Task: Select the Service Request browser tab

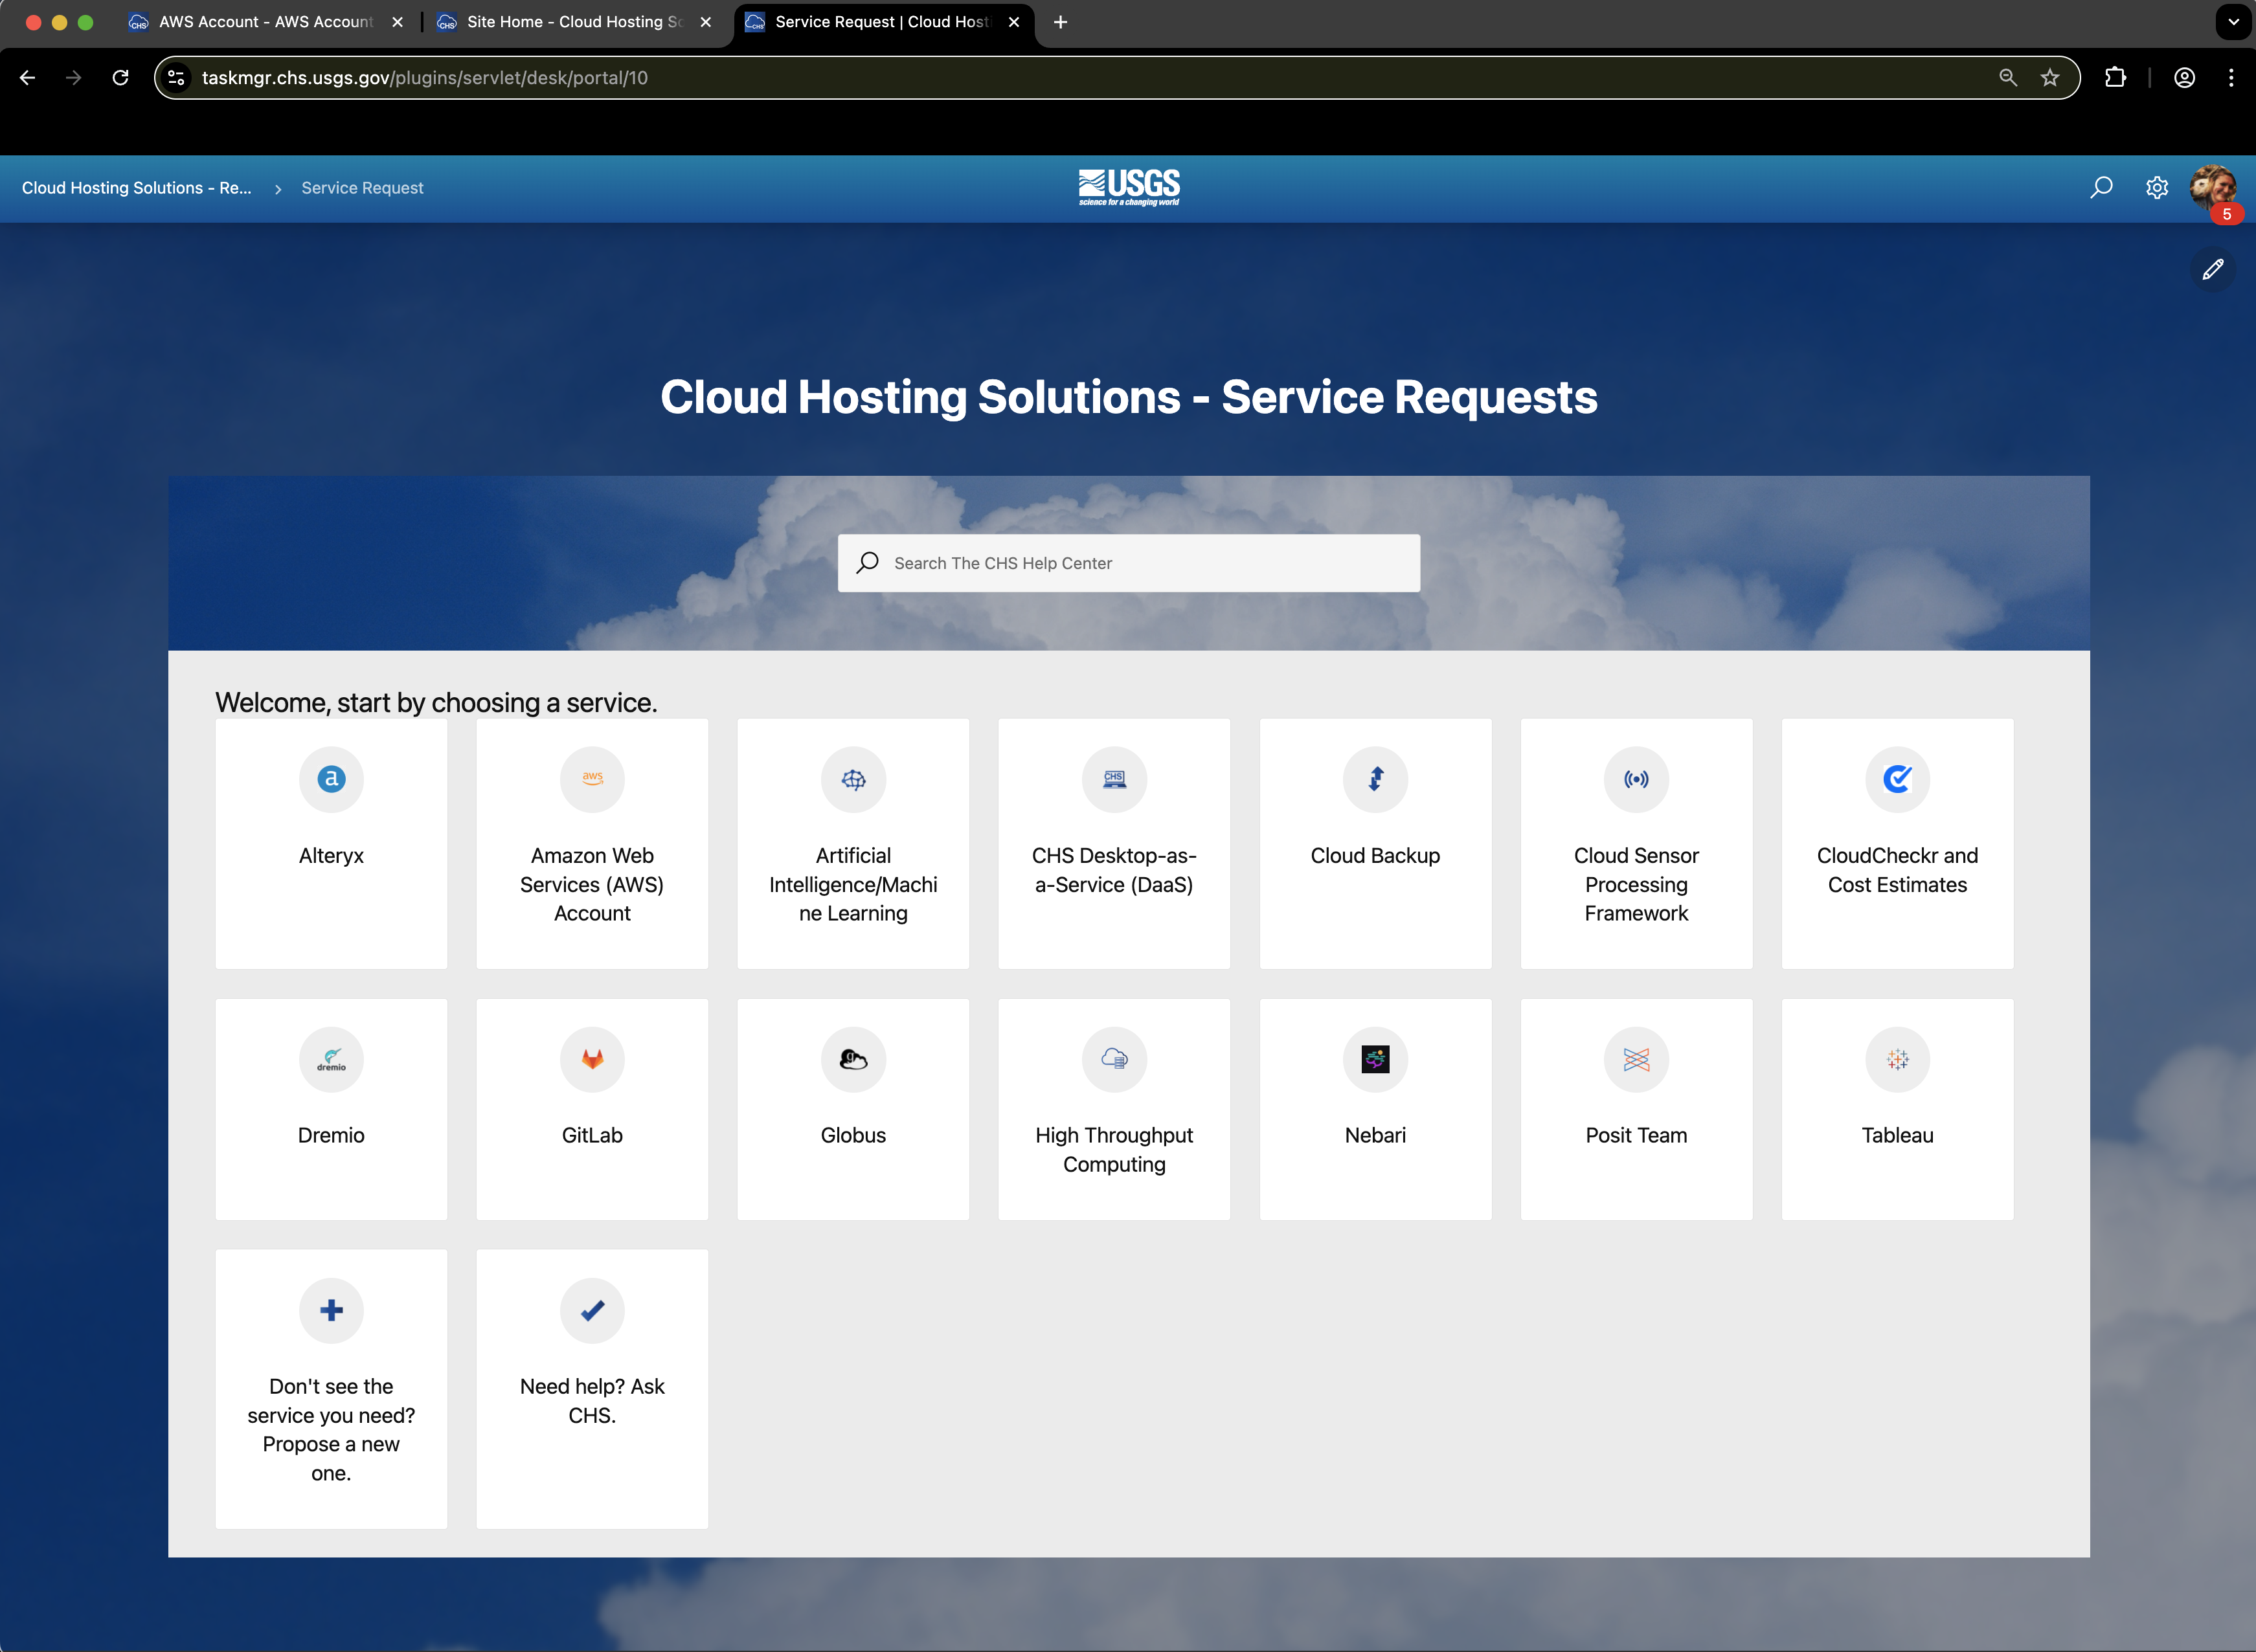Action: point(883,22)
